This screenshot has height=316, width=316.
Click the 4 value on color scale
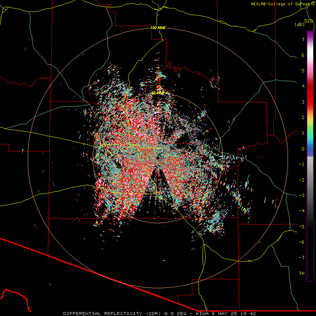303,86
